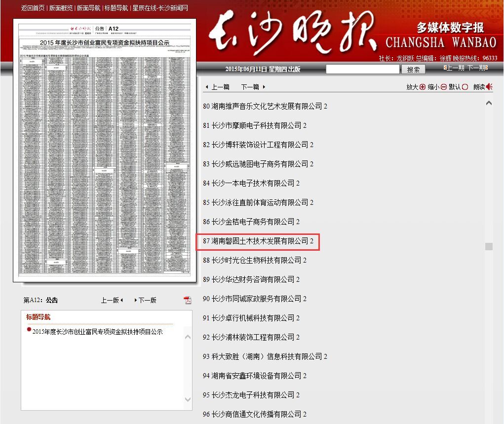
Task: Open 返回首页 in top navigation
Action: tap(33, 8)
